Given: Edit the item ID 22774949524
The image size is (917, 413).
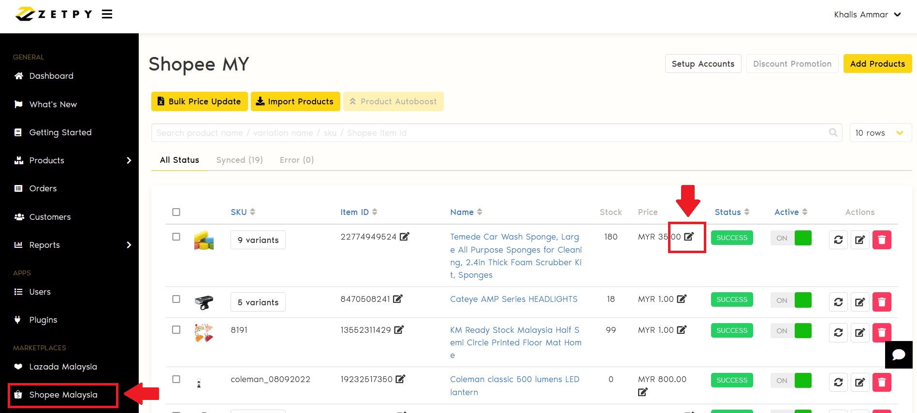Looking at the screenshot, I should click(x=405, y=237).
